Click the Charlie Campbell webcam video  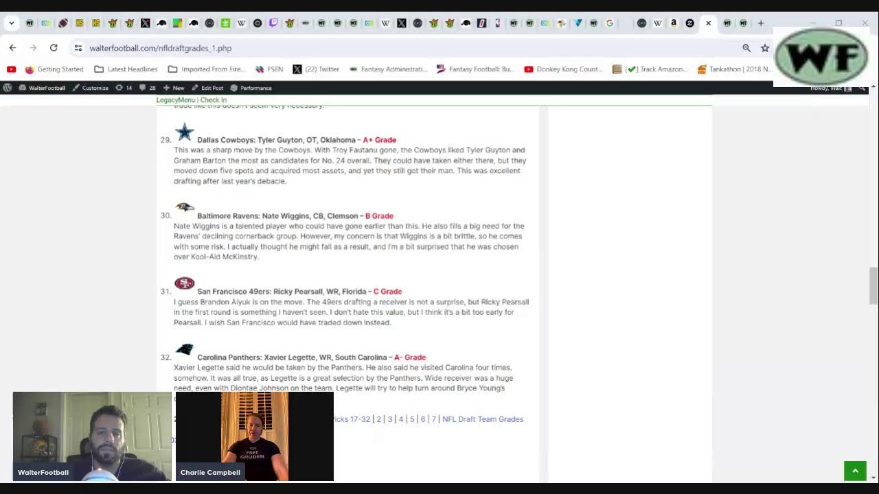pyautogui.click(x=254, y=436)
